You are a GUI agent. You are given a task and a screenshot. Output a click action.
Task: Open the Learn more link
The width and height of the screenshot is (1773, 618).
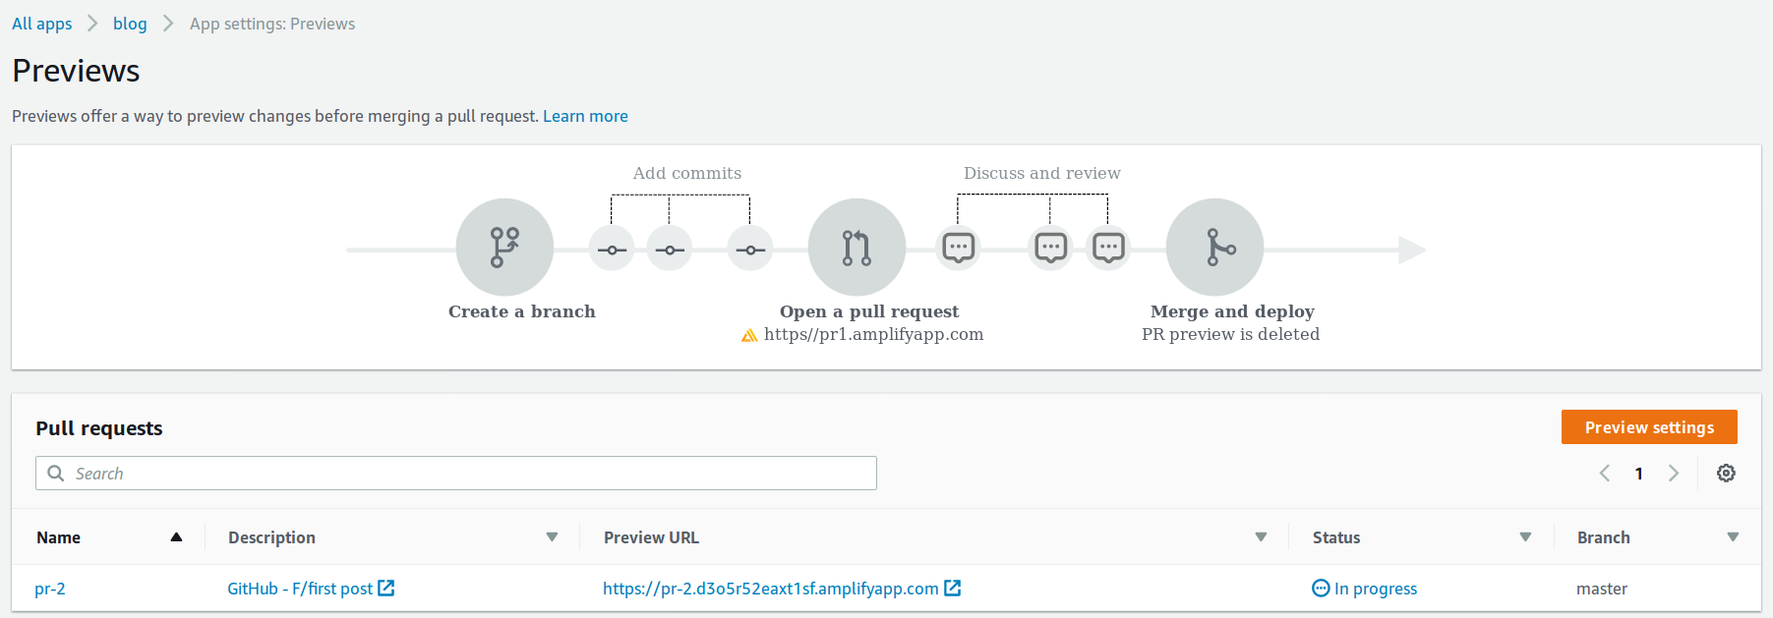(585, 116)
